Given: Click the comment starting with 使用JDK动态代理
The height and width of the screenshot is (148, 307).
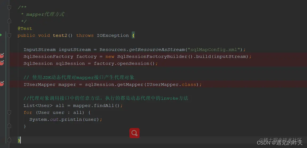Looking at the screenshot, I should coord(79,78).
